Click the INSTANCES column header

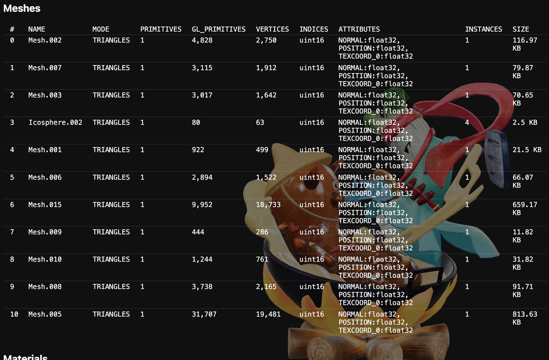tap(484, 29)
